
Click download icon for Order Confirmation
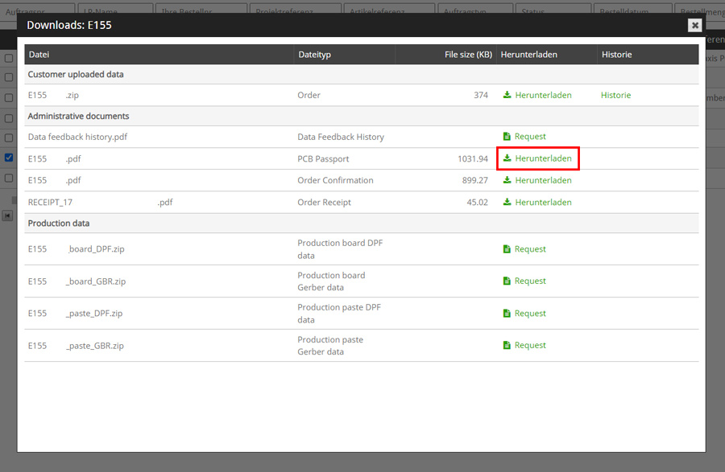point(507,180)
